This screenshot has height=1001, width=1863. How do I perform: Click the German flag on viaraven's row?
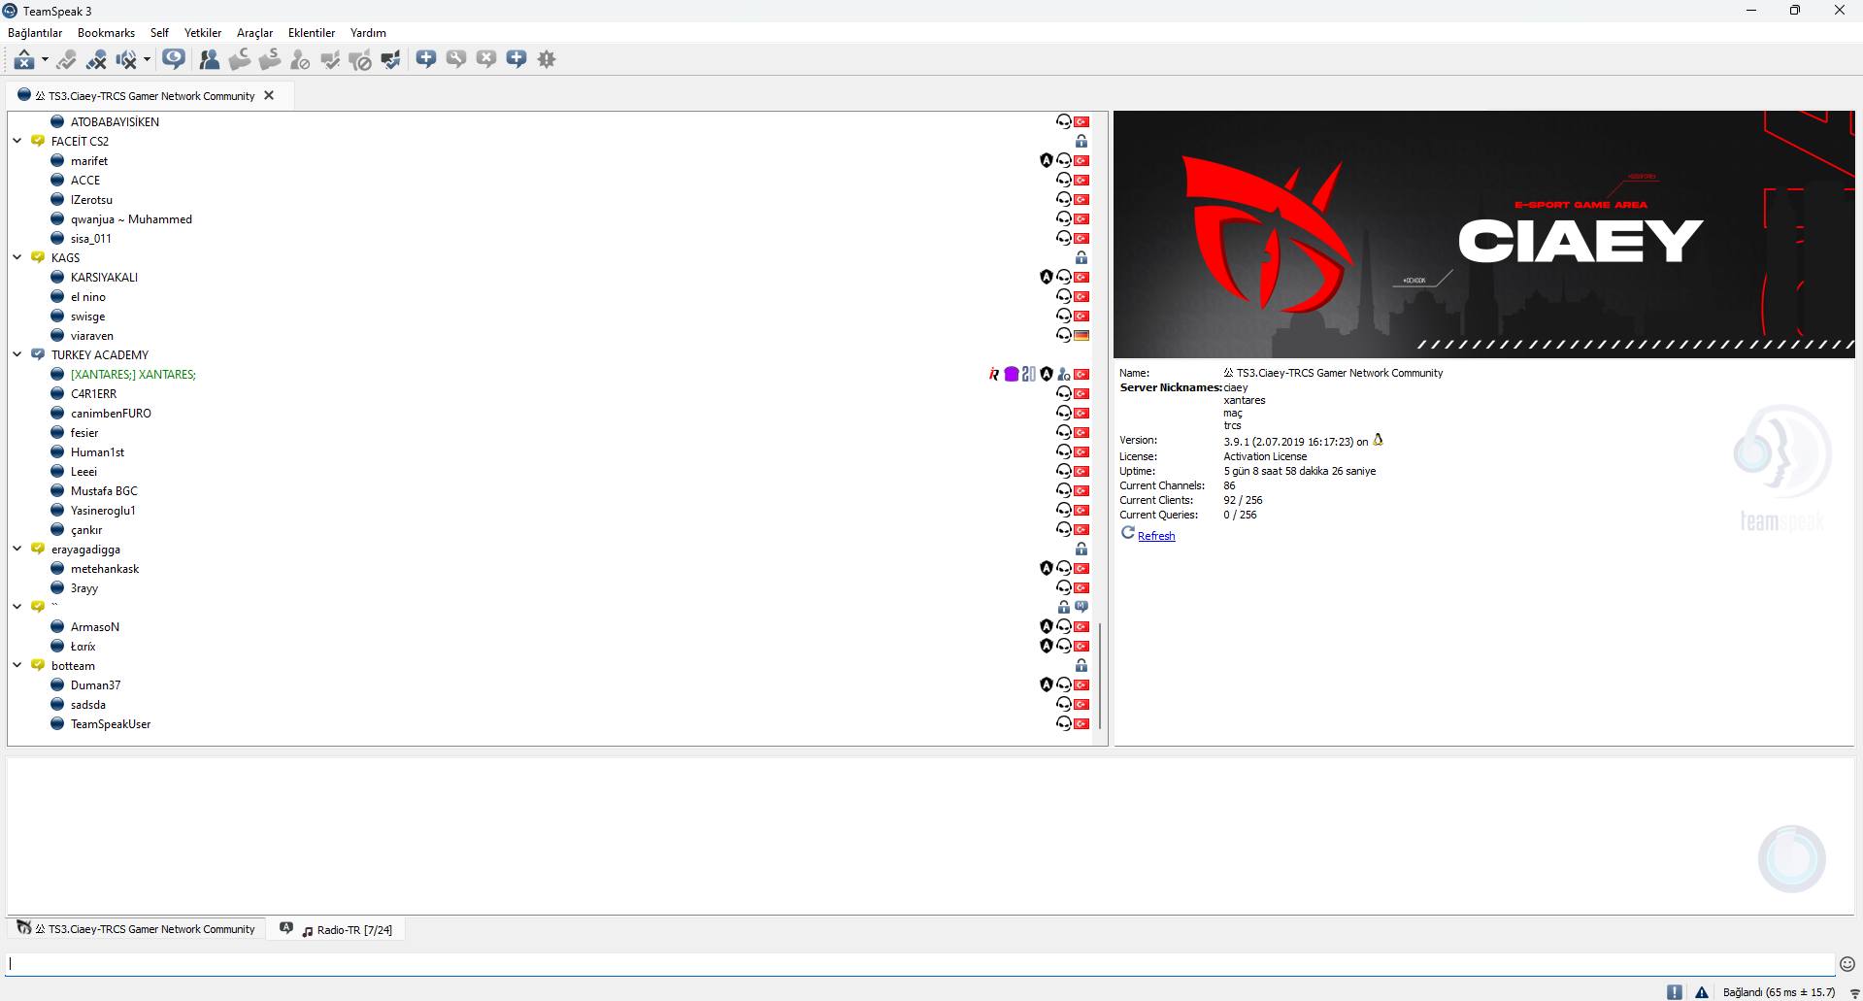tap(1081, 335)
